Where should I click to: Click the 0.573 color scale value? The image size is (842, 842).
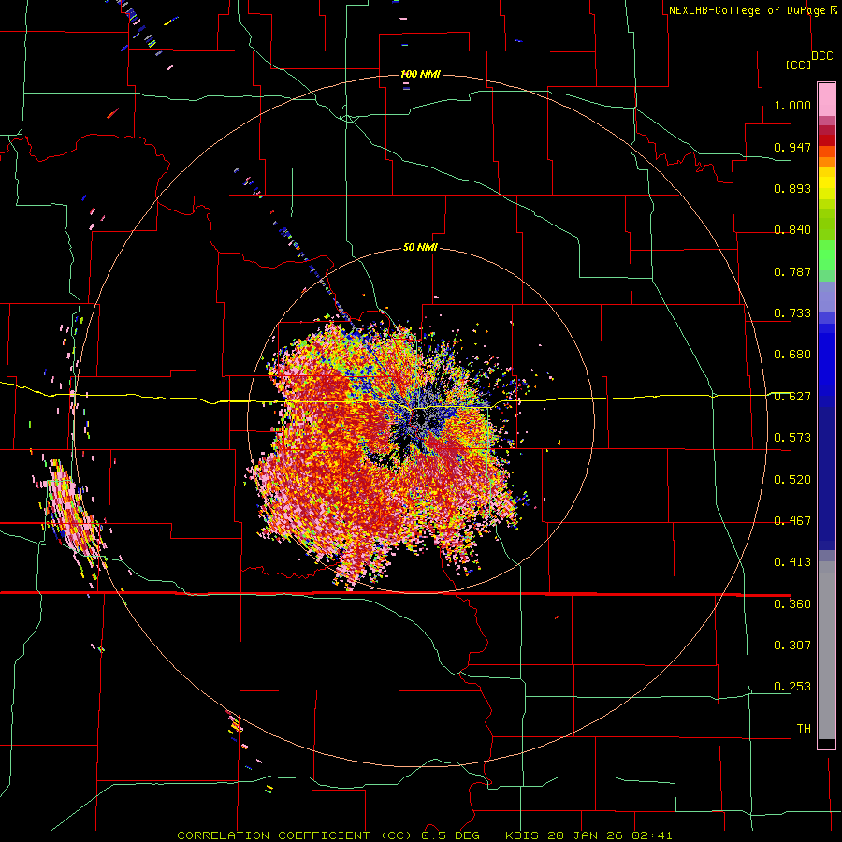pyautogui.click(x=792, y=438)
